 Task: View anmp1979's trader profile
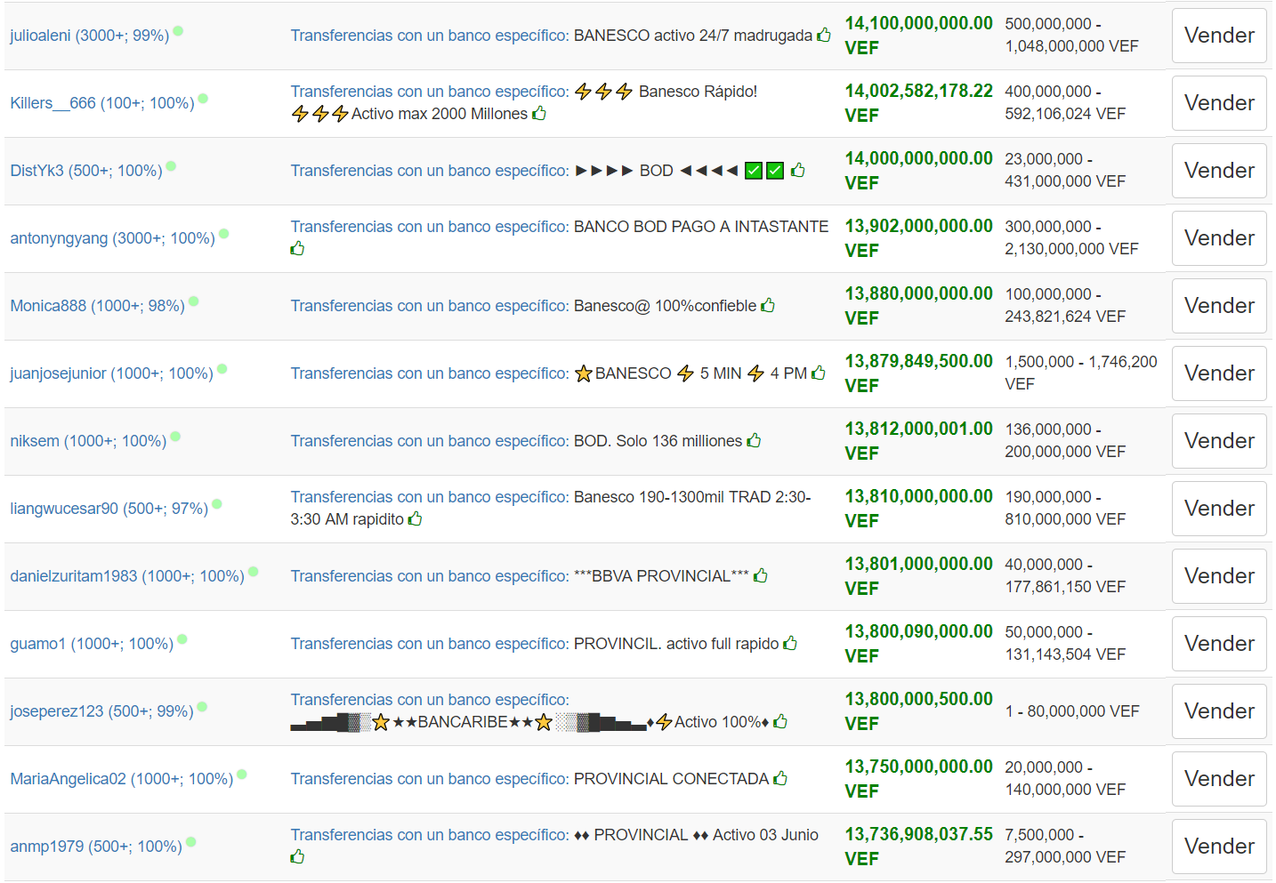click(x=96, y=847)
